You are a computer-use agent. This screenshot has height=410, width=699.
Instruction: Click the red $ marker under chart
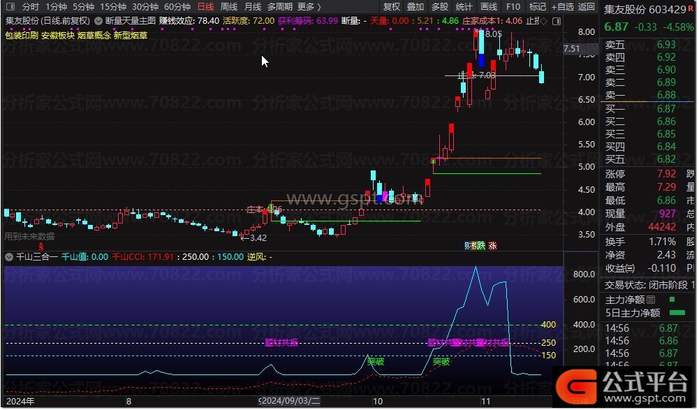41,247
